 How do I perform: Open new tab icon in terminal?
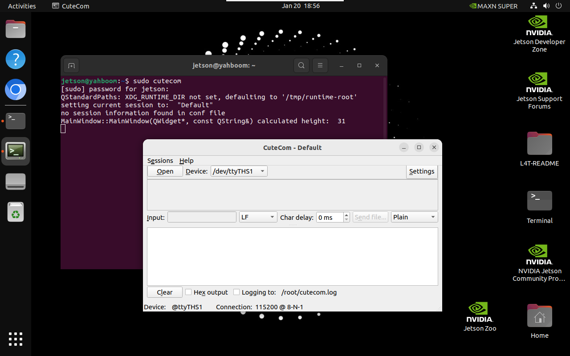71,65
